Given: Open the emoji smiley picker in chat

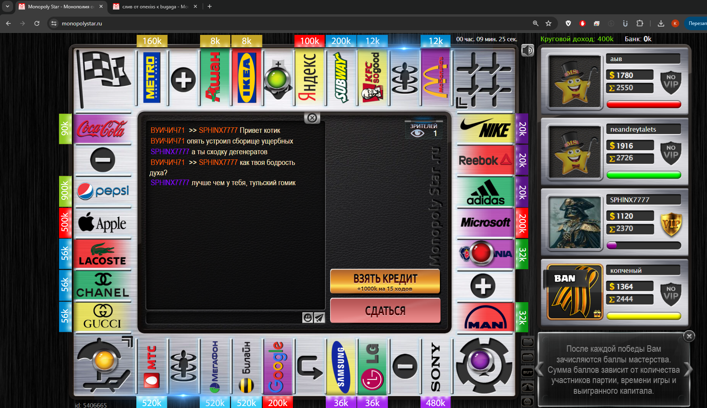Looking at the screenshot, I should coord(308,318).
